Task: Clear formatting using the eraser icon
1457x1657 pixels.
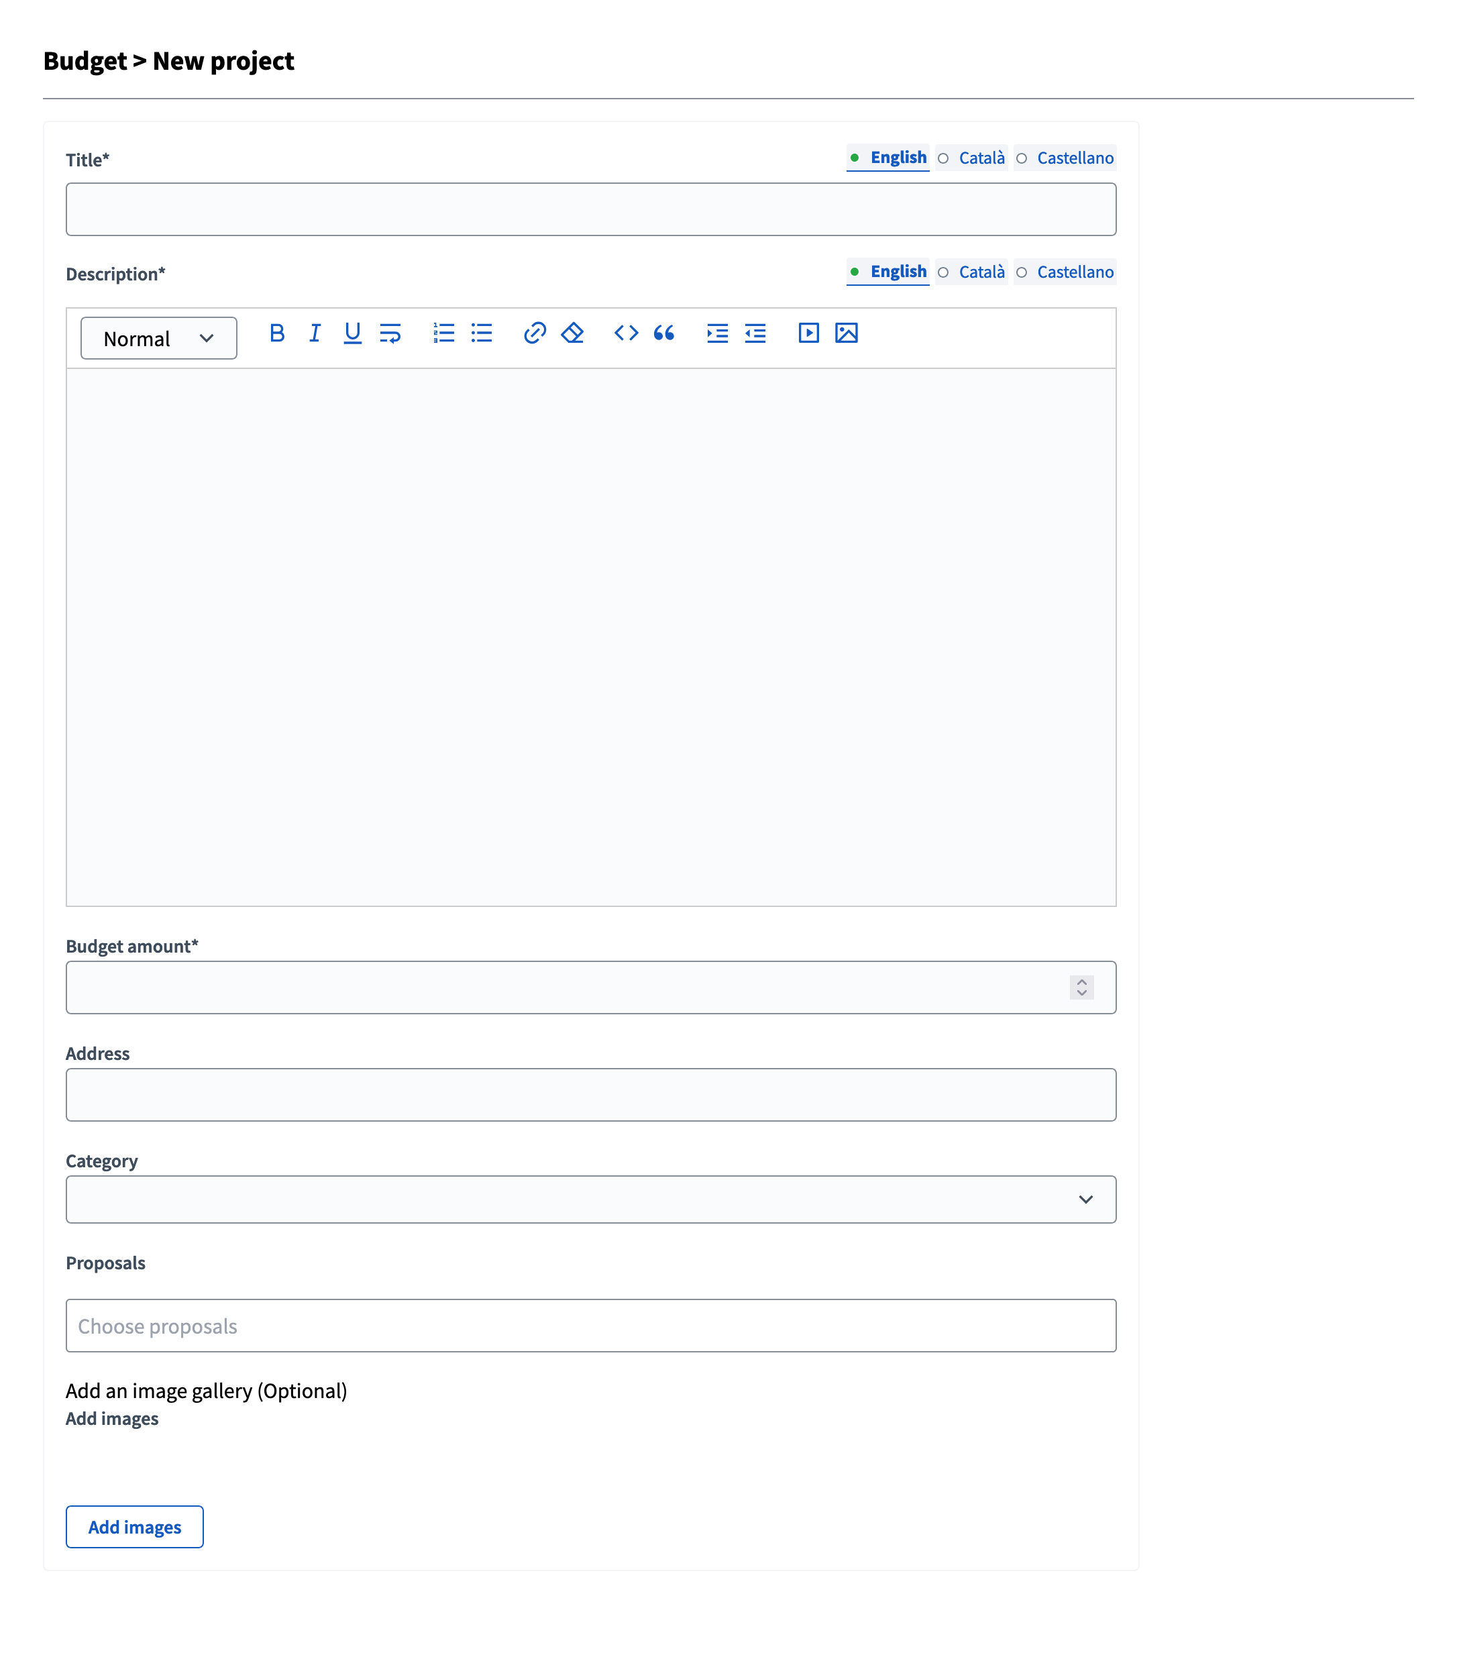Action: coord(572,333)
